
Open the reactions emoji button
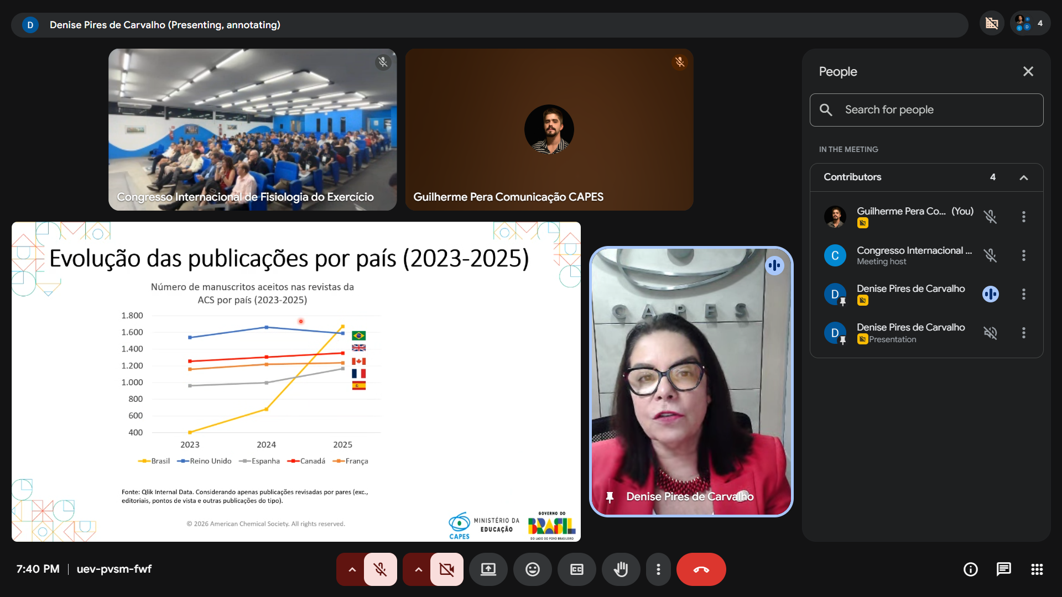point(532,569)
